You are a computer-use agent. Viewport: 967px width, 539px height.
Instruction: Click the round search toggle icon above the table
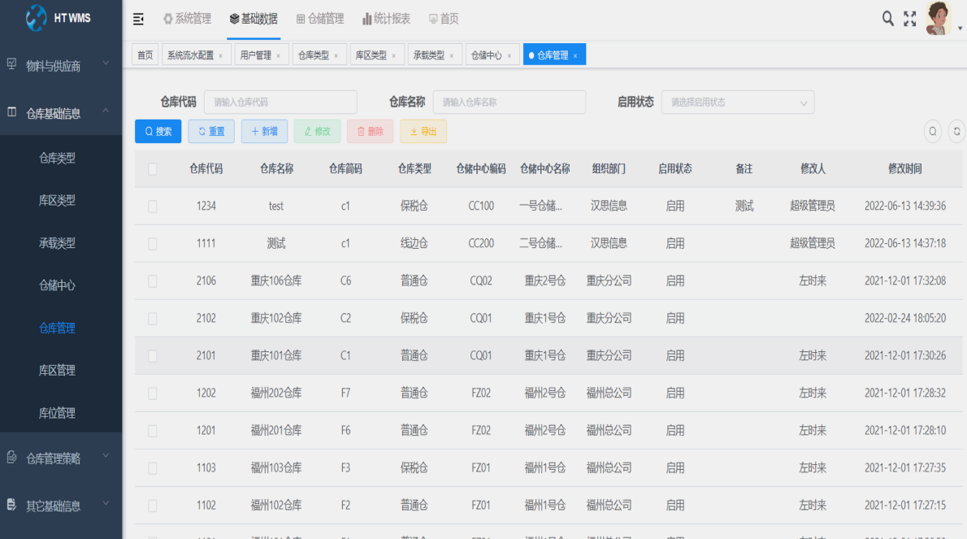point(933,131)
